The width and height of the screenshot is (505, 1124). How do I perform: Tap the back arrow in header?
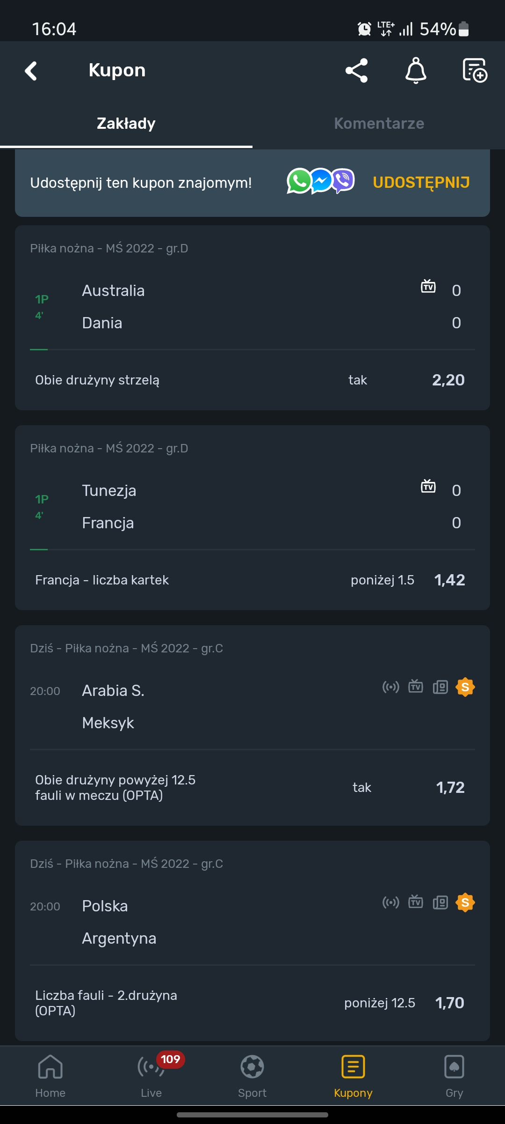31,71
